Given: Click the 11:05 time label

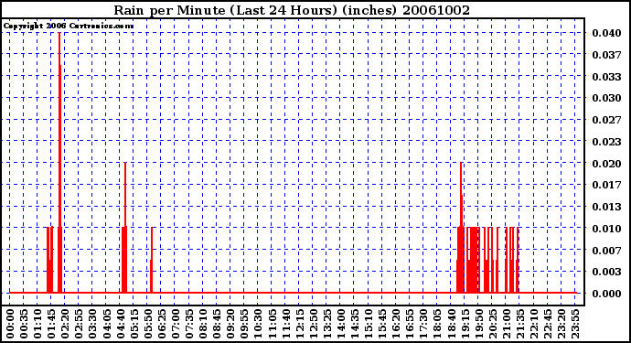Looking at the screenshot, I should point(272,324).
